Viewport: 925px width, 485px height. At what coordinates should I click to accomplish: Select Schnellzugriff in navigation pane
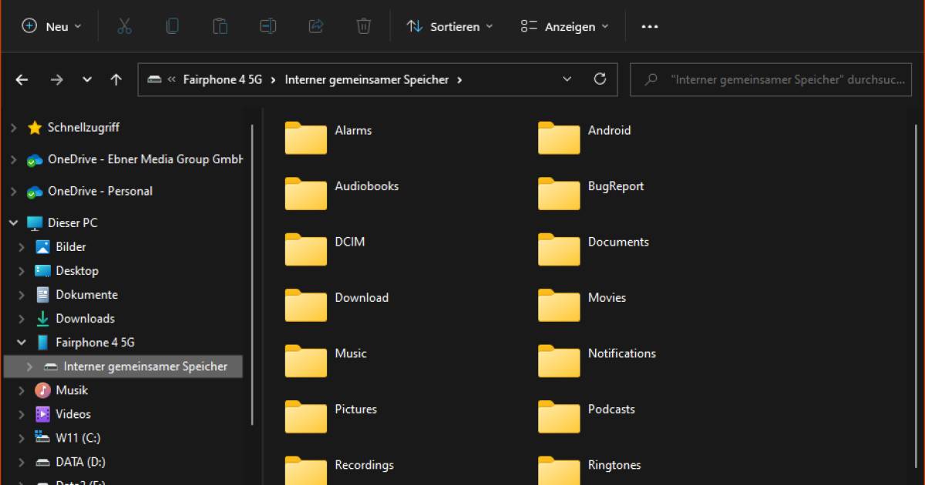click(x=83, y=128)
